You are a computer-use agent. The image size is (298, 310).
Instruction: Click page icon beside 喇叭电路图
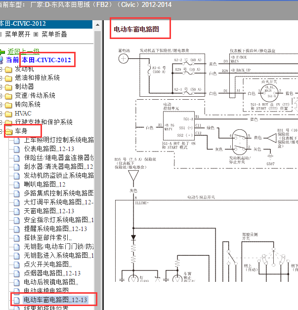[17, 185]
